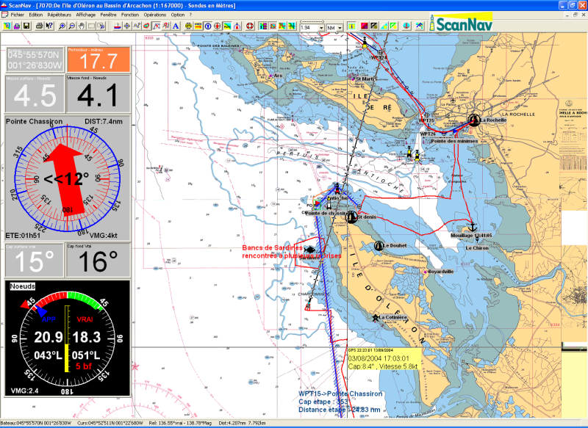Click the yellow icon with red arrow
This screenshot has width=588, height=428.
[x=198, y=26]
